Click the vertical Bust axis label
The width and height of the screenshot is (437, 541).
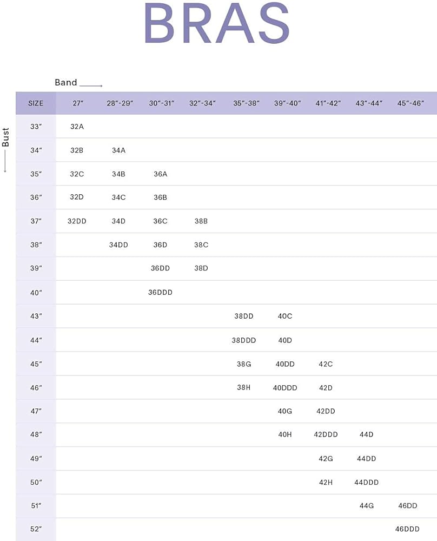(6, 137)
